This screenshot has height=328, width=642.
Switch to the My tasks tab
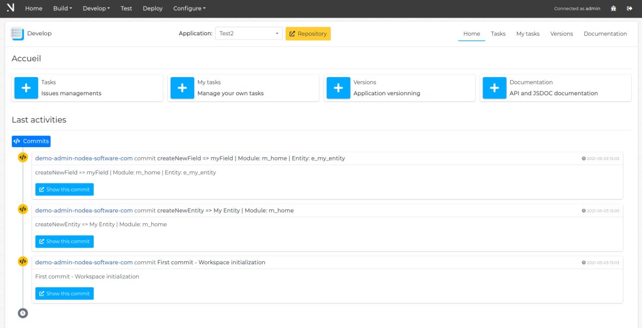(528, 34)
